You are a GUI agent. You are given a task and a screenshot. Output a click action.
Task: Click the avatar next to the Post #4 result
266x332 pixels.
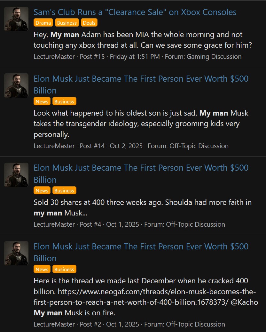coord(16,174)
